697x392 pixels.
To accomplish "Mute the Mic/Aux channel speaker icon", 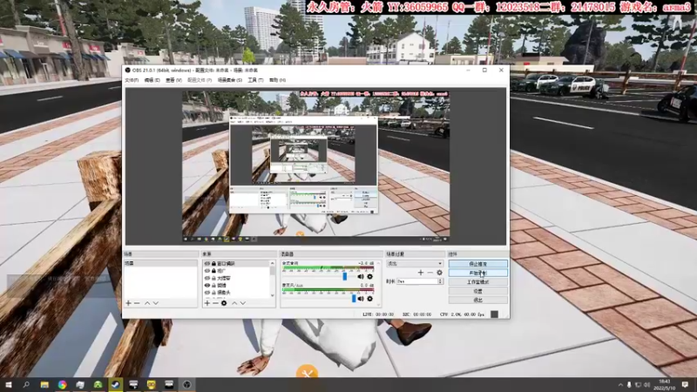I will pyautogui.click(x=361, y=299).
